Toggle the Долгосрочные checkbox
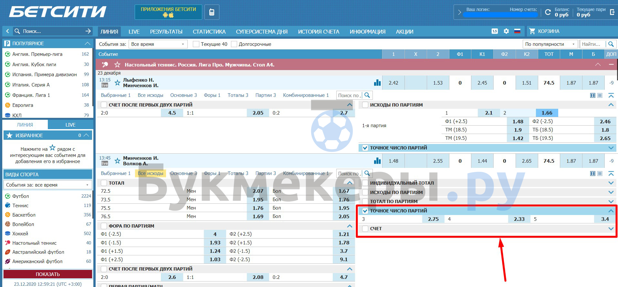 click(x=234, y=44)
